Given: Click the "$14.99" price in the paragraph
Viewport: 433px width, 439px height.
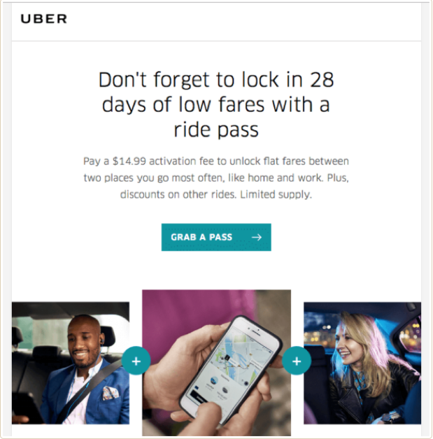Looking at the screenshot, I should pyautogui.click(x=129, y=161).
